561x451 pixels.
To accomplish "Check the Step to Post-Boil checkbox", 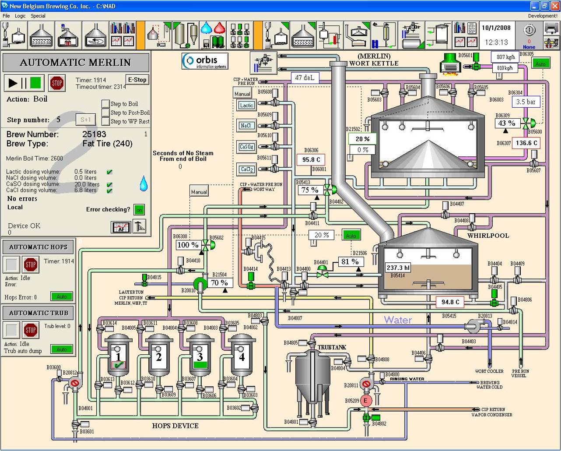I will pos(105,113).
